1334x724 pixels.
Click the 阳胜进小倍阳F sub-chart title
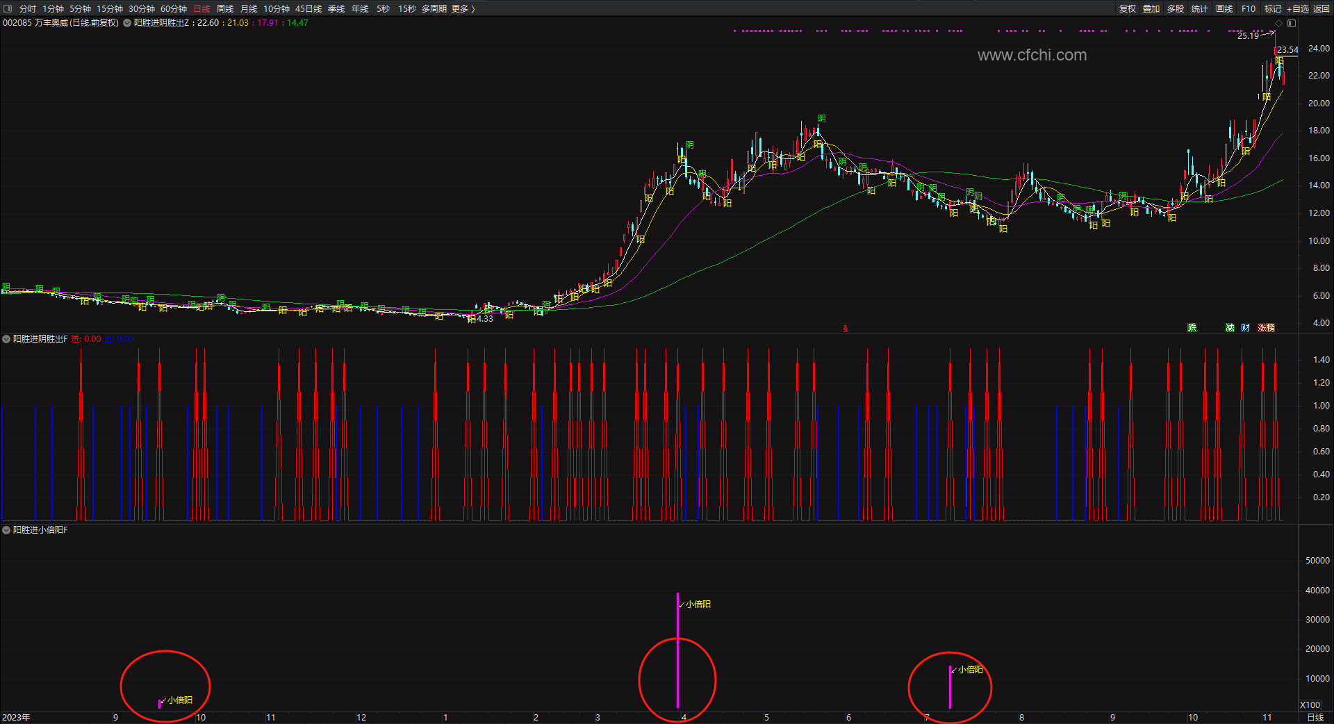coord(40,530)
